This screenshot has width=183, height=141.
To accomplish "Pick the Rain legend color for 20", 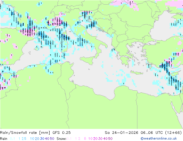I will (37, 139).
